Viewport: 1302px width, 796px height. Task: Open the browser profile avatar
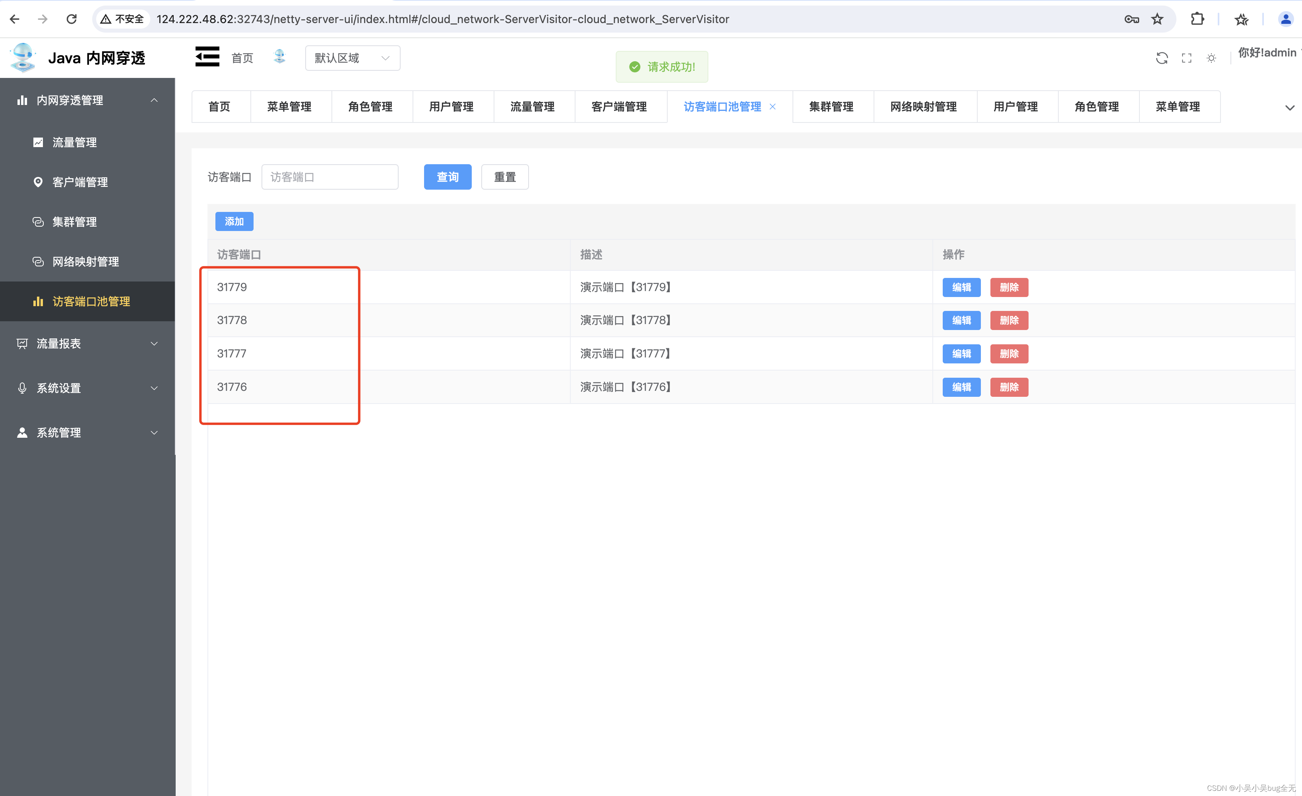[x=1286, y=19]
